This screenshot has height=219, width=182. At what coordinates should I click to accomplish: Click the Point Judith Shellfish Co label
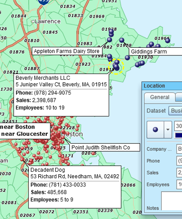(x=105, y=147)
